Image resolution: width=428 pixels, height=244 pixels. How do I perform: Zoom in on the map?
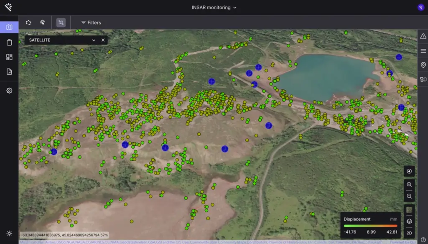pos(409,184)
